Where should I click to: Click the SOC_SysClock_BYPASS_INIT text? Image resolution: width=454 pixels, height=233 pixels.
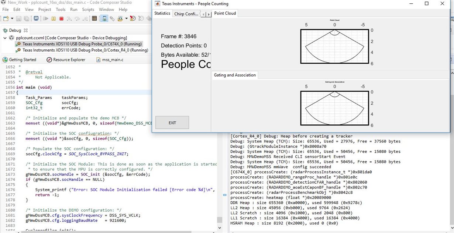pos(98,154)
